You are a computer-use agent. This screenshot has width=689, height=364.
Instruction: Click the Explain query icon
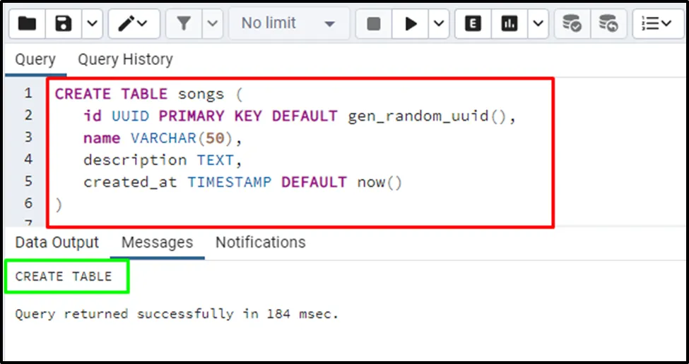(473, 24)
